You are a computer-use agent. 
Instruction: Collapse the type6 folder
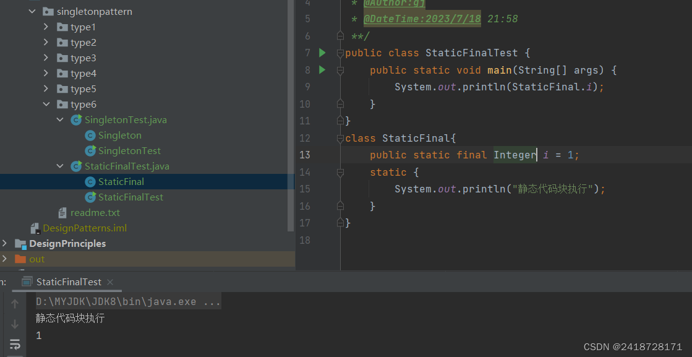pos(46,104)
